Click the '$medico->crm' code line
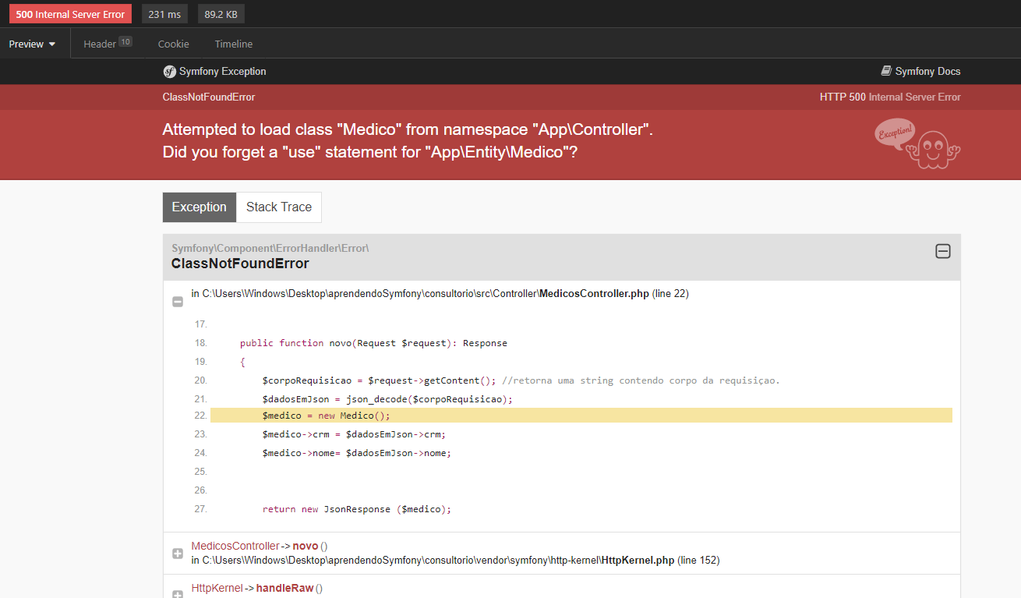This screenshot has width=1021, height=598. [x=354, y=434]
